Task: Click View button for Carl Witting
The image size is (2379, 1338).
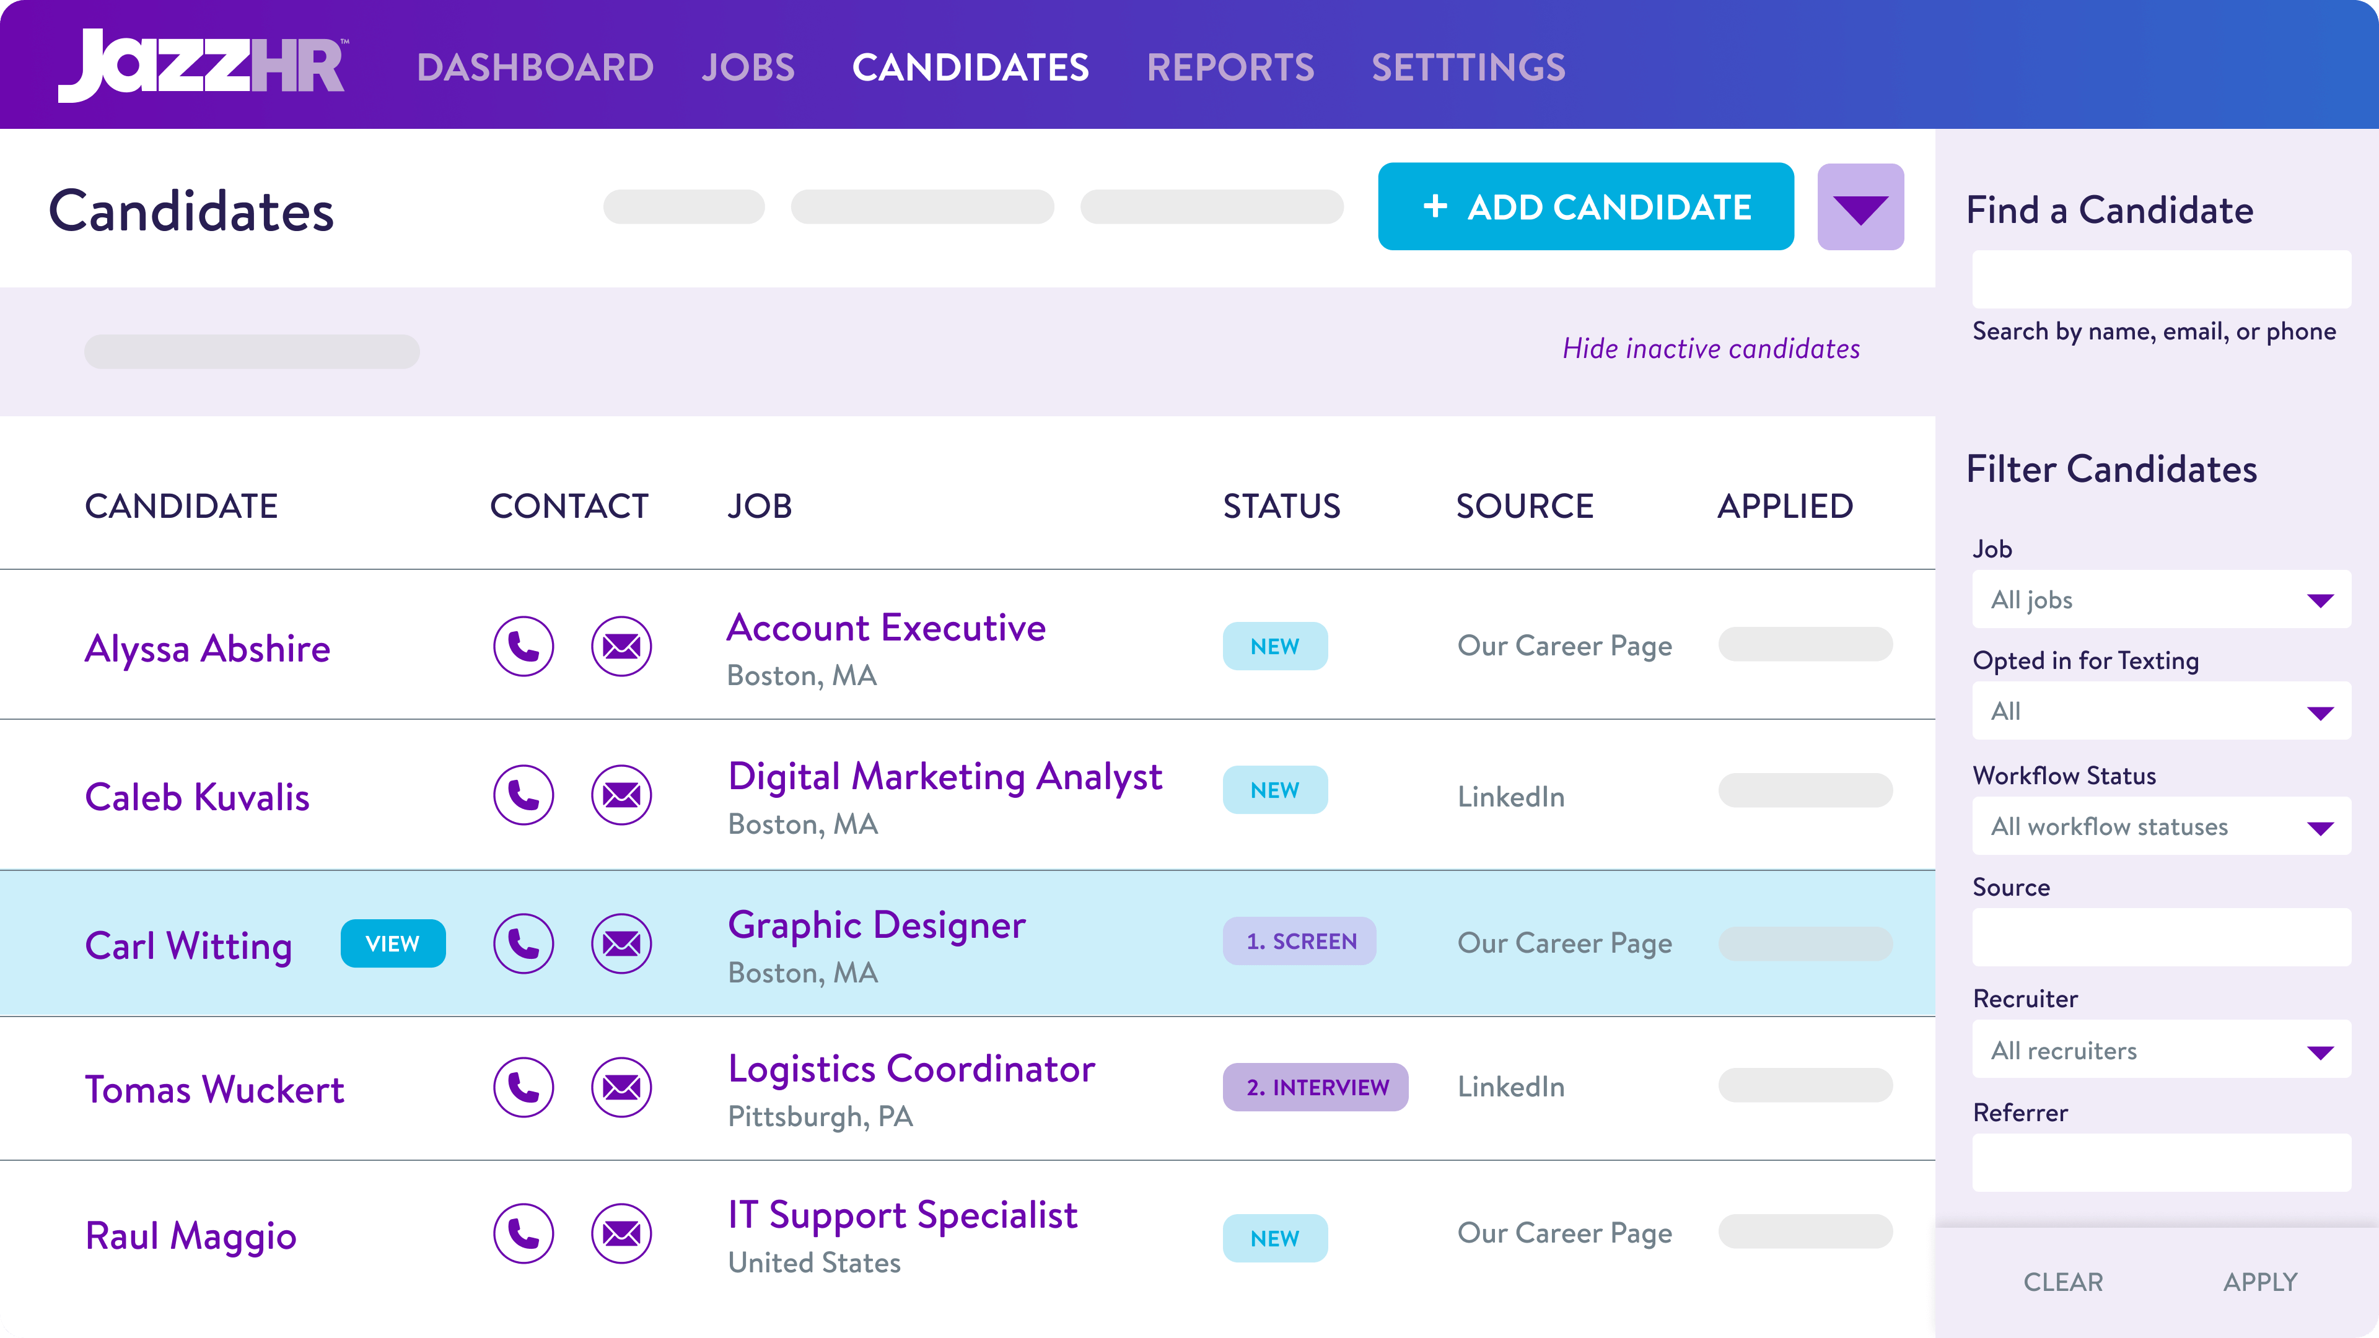Action: pyautogui.click(x=393, y=943)
